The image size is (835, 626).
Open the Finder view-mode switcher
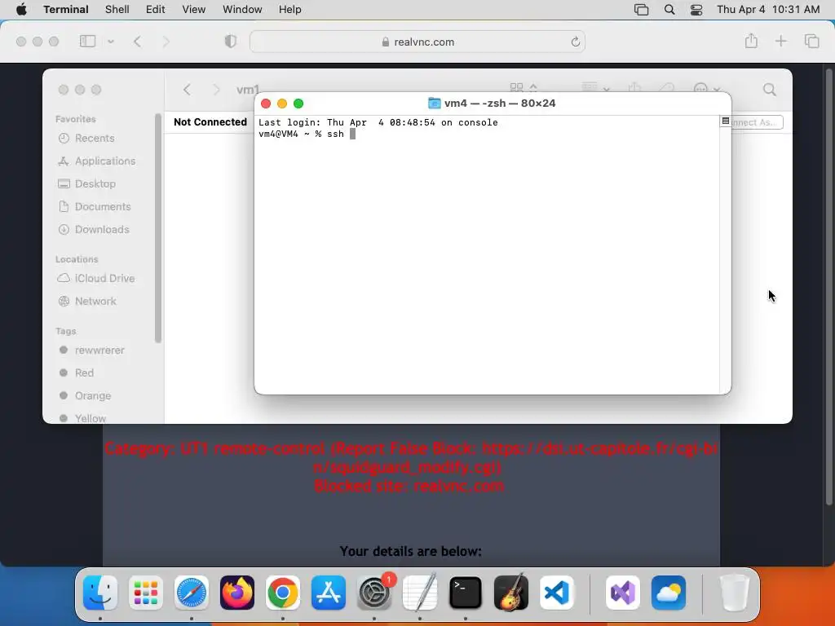click(x=524, y=88)
